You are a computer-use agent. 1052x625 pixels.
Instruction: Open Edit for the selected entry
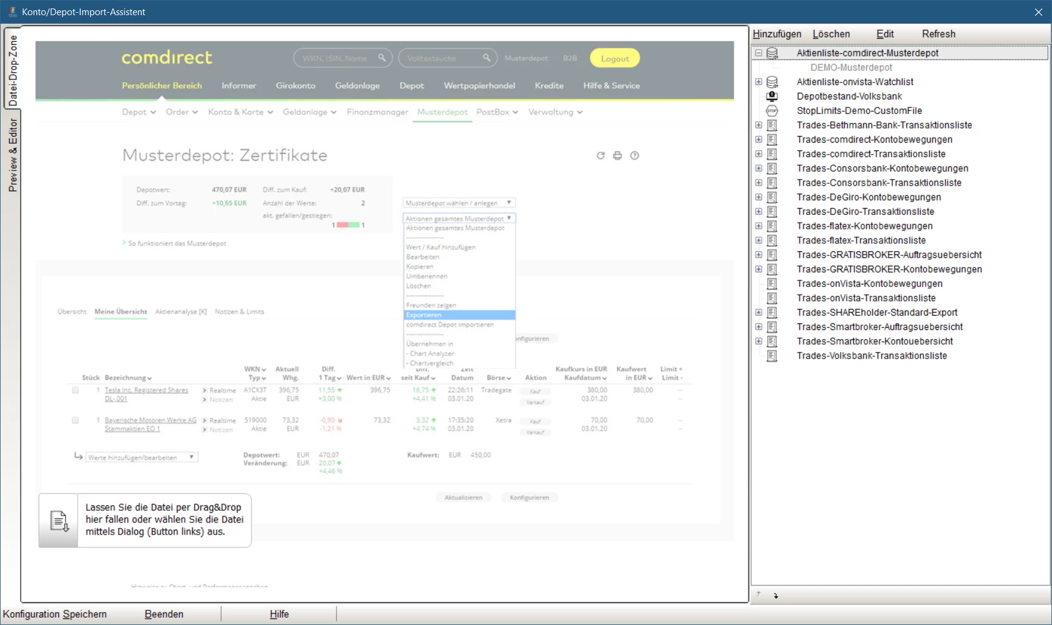click(884, 34)
